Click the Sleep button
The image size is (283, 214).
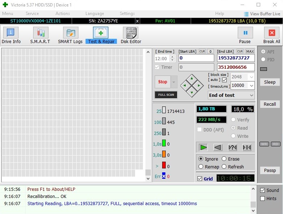coord(270,82)
